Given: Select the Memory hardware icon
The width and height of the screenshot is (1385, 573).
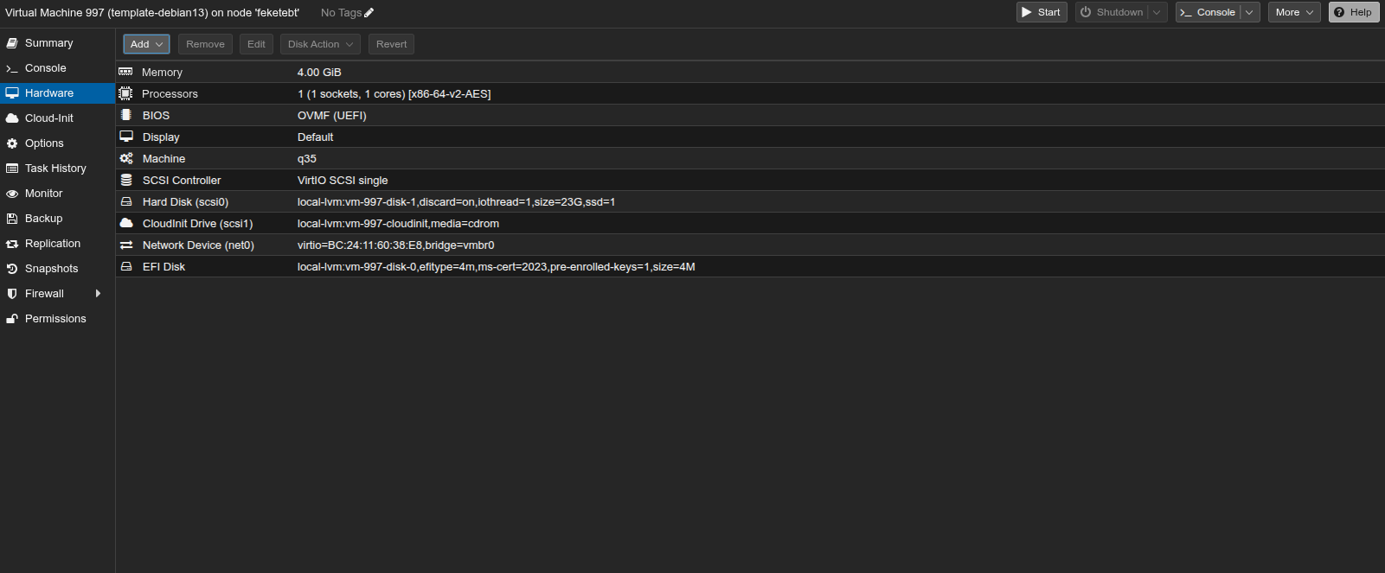Looking at the screenshot, I should (127, 72).
